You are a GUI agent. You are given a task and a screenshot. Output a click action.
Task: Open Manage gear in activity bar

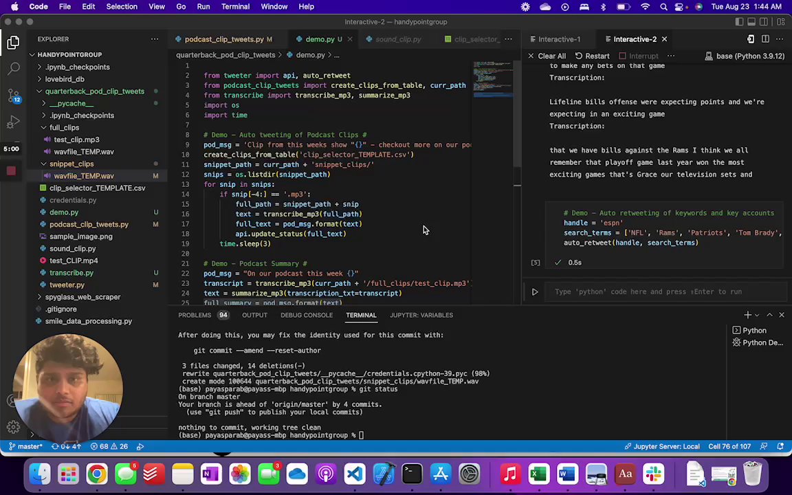tap(13, 428)
